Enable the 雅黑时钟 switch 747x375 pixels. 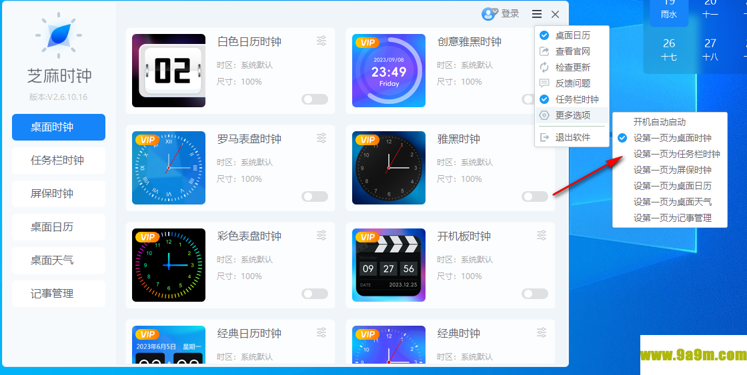[535, 196]
